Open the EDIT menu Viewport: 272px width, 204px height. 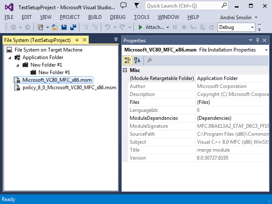pos(26,17)
